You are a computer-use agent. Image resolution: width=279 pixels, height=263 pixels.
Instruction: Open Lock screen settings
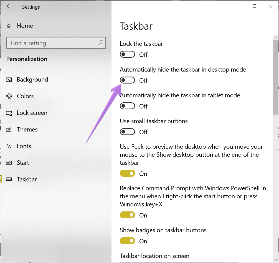pyautogui.click(x=32, y=113)
